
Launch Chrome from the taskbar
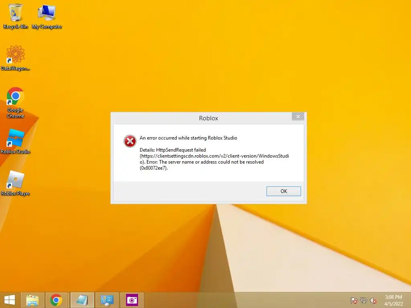click(x=56, y=300)
